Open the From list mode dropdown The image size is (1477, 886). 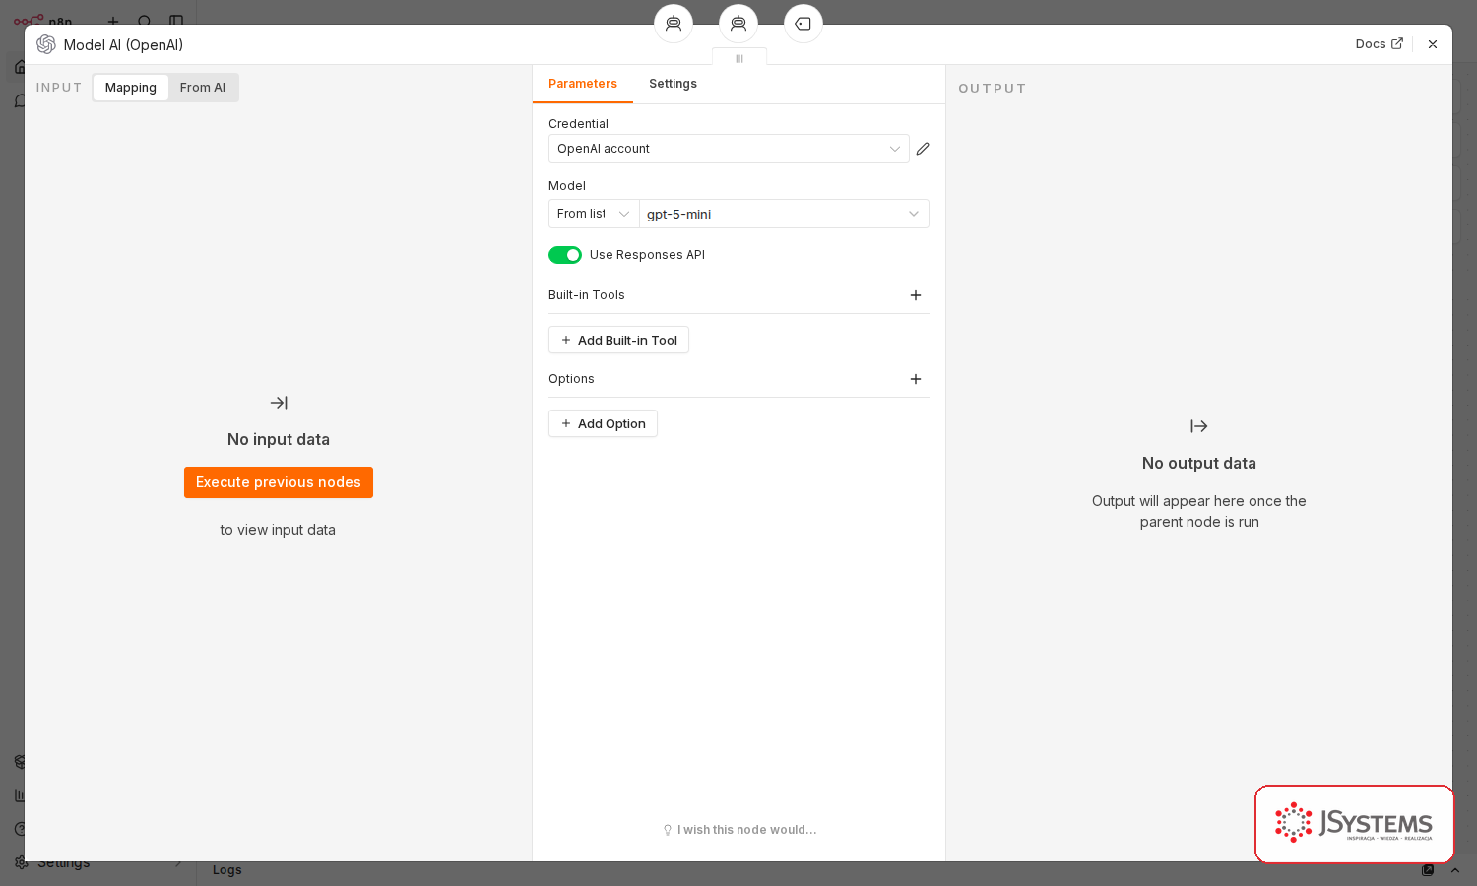(594, 214)
